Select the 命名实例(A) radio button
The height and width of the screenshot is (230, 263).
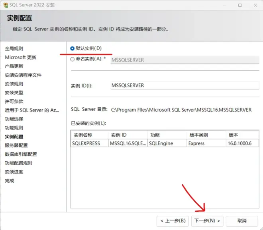point(72,59)
